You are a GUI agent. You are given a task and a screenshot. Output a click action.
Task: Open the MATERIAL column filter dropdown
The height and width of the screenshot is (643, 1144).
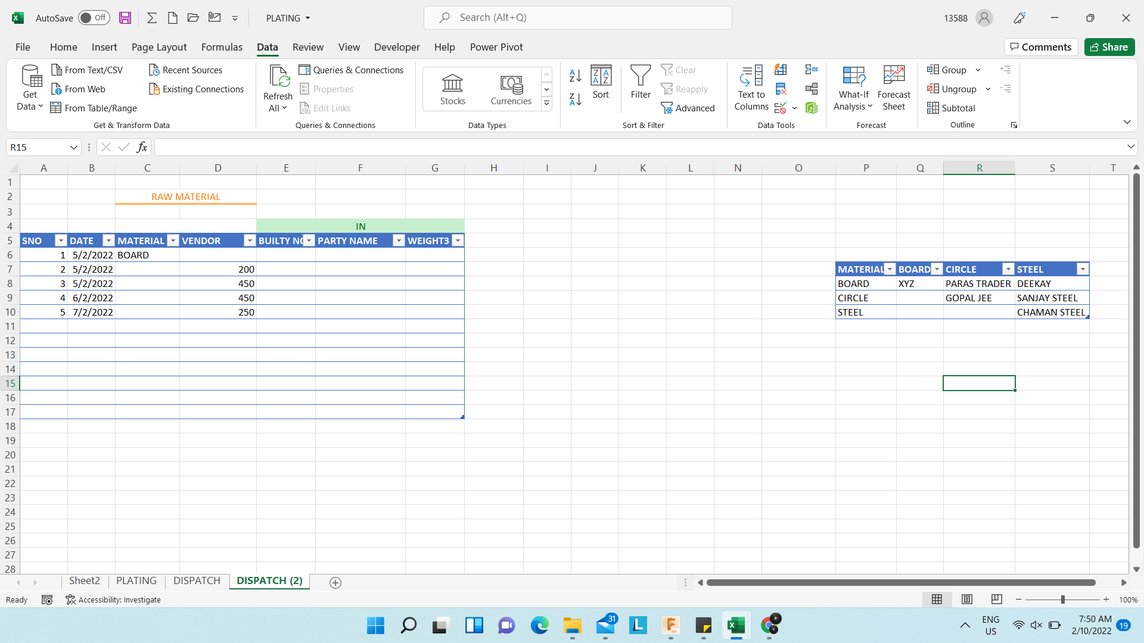(x=173, y=241)
